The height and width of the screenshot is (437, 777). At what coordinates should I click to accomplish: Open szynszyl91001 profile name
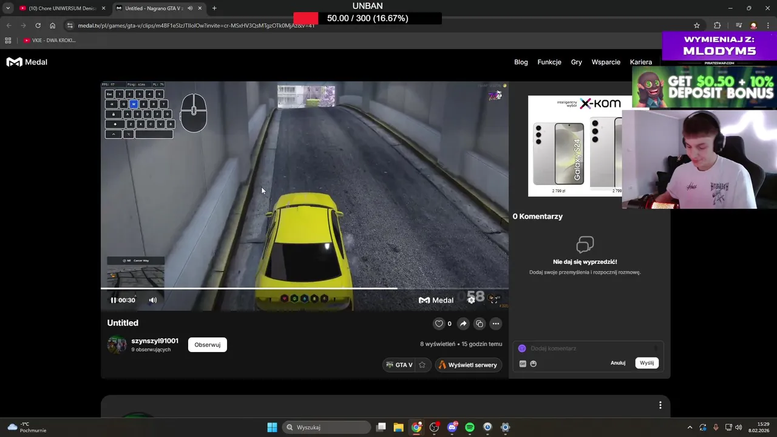click(x=155, y=340)
